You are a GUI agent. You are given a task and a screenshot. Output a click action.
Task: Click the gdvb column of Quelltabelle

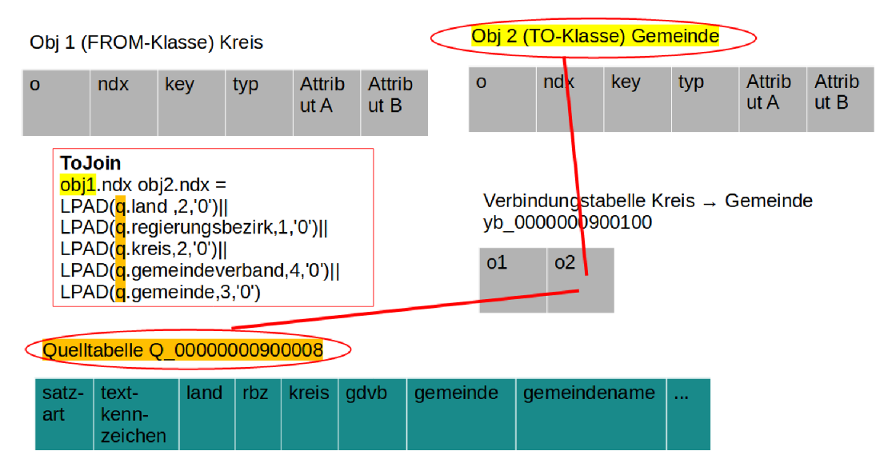371,393
